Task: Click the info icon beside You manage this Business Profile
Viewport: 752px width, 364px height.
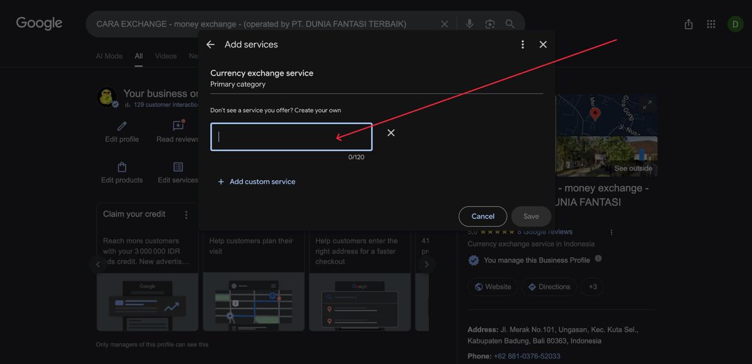Action: point(598,258)
